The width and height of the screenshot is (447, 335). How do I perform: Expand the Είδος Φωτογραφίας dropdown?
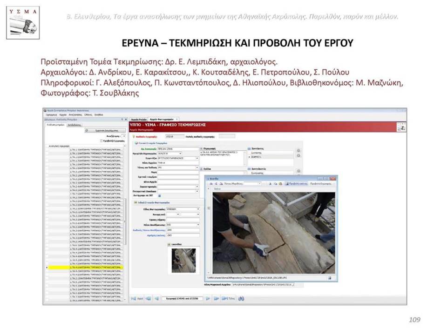[x=198, y=209]
